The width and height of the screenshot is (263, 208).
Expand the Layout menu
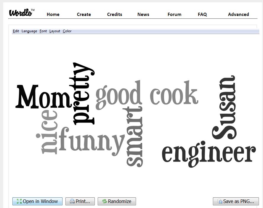pos(55,31)
